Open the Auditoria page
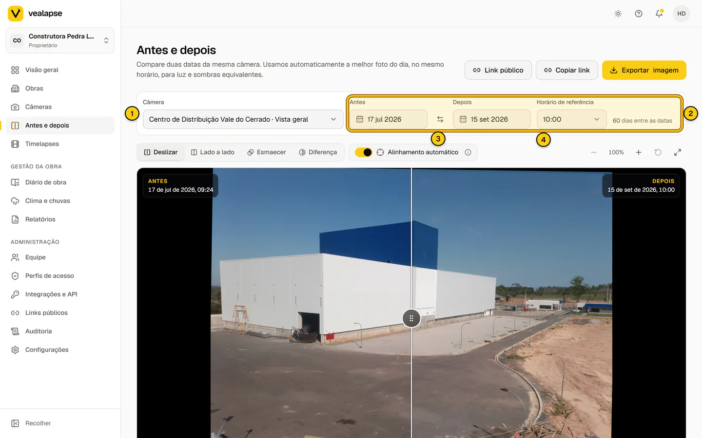Screen dimensions: 702x438 pyautogui.click(x=60, y=331)
